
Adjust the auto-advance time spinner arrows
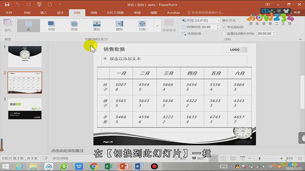tap(274, 33)
